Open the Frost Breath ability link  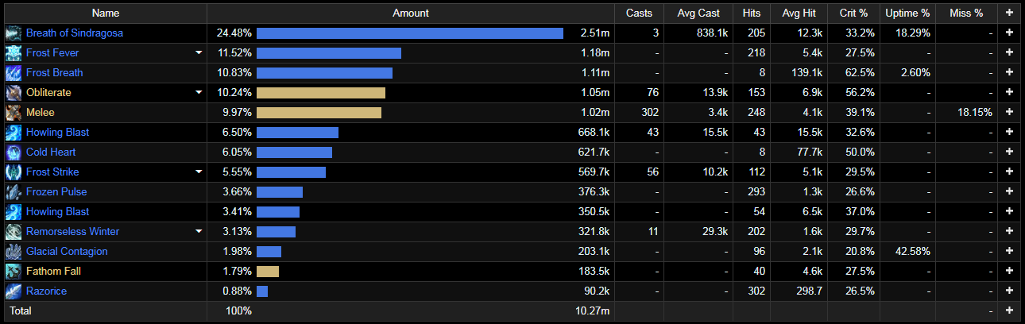[x=54, y=73]
